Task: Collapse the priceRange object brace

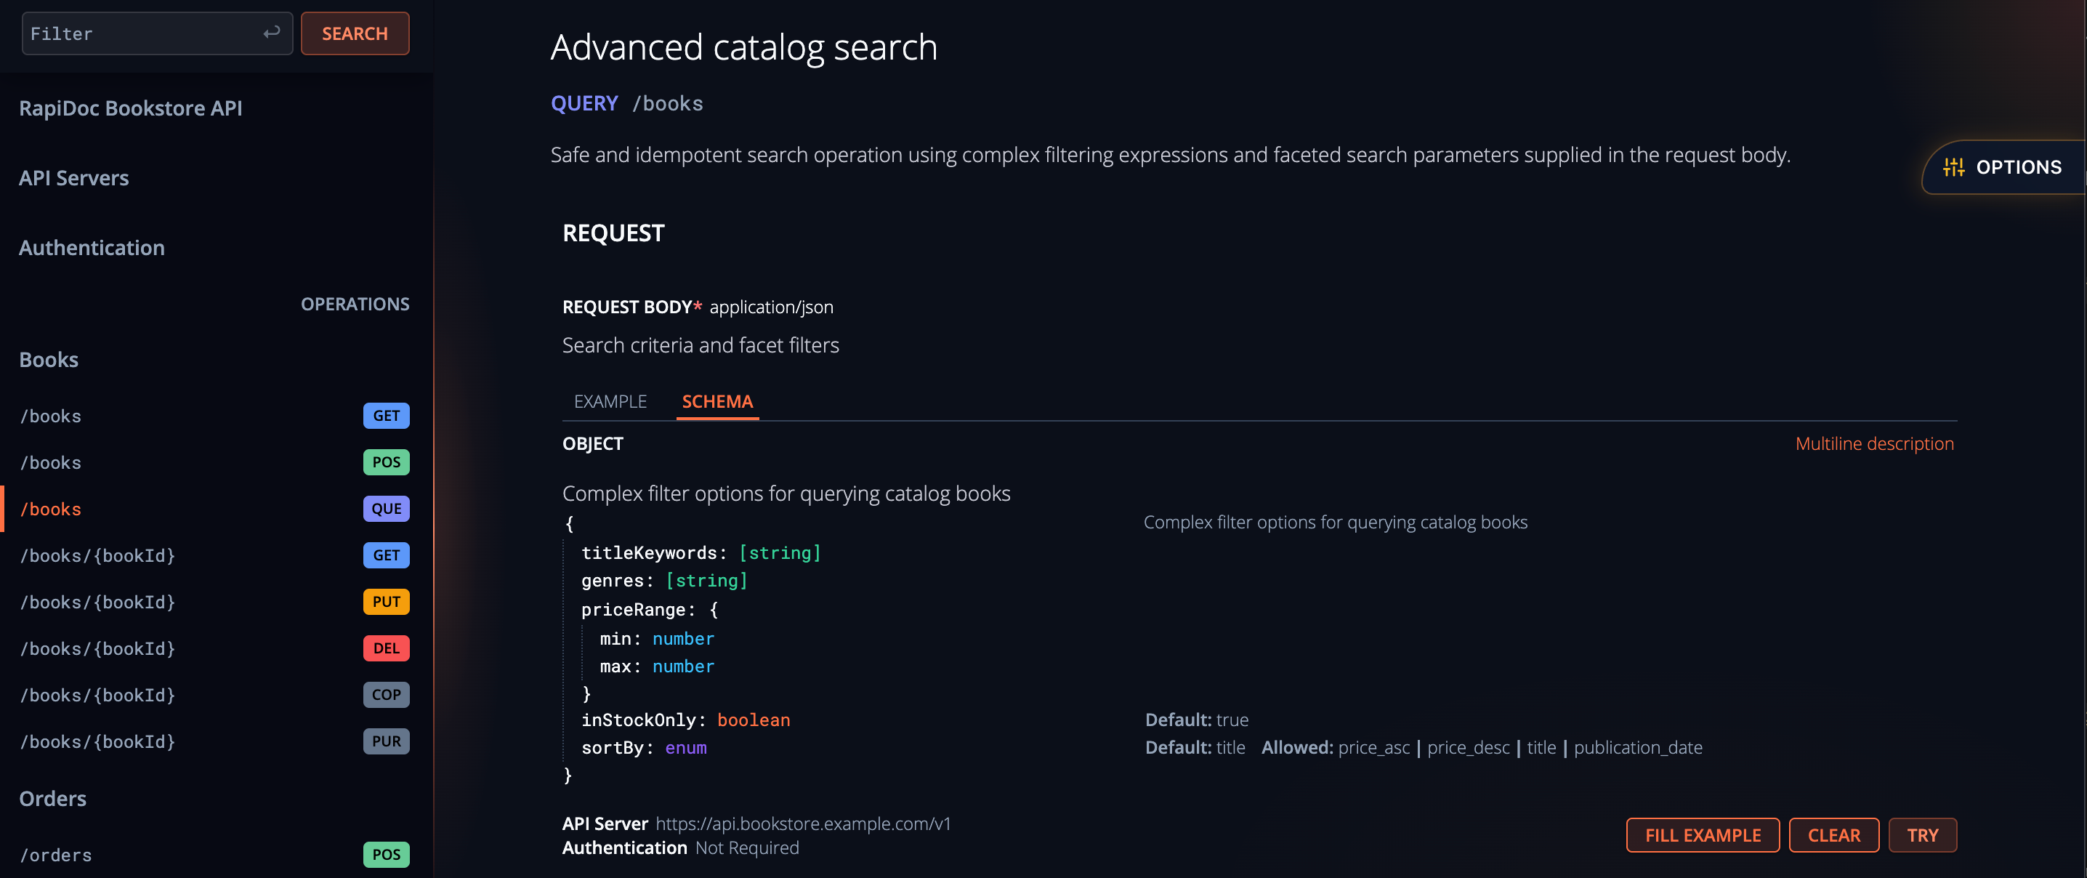Action: pyautogui.click(x=714, y=610)
